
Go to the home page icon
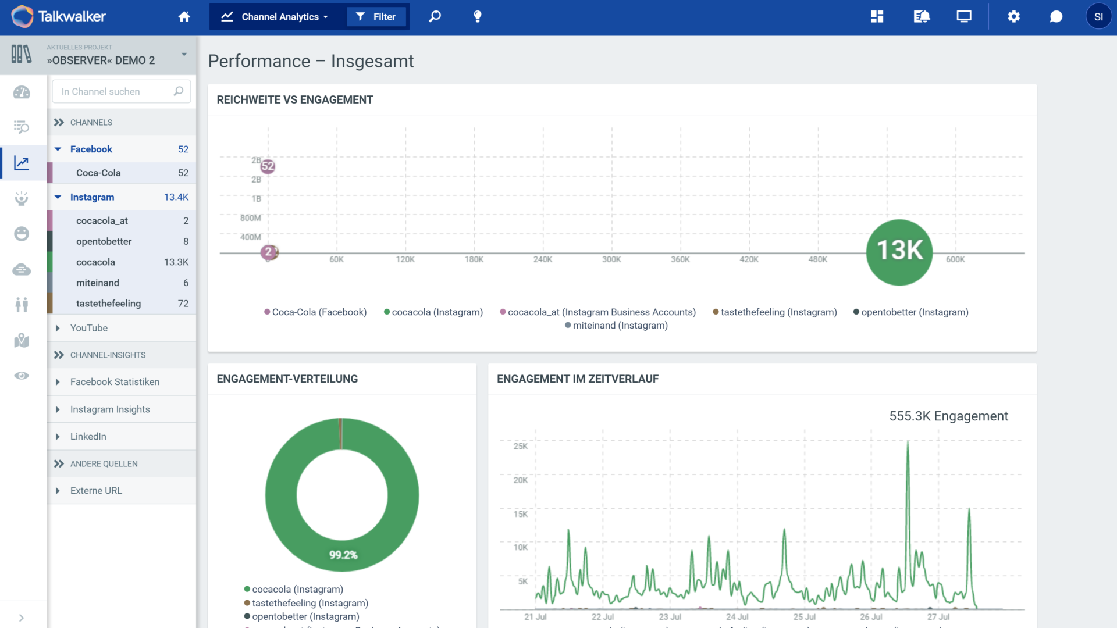click(184, 17)
